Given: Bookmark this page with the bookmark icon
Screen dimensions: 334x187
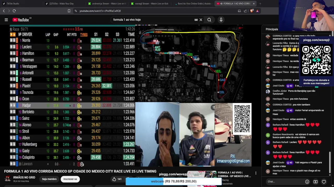Looking at the screenshot, I should coord(69,11).
